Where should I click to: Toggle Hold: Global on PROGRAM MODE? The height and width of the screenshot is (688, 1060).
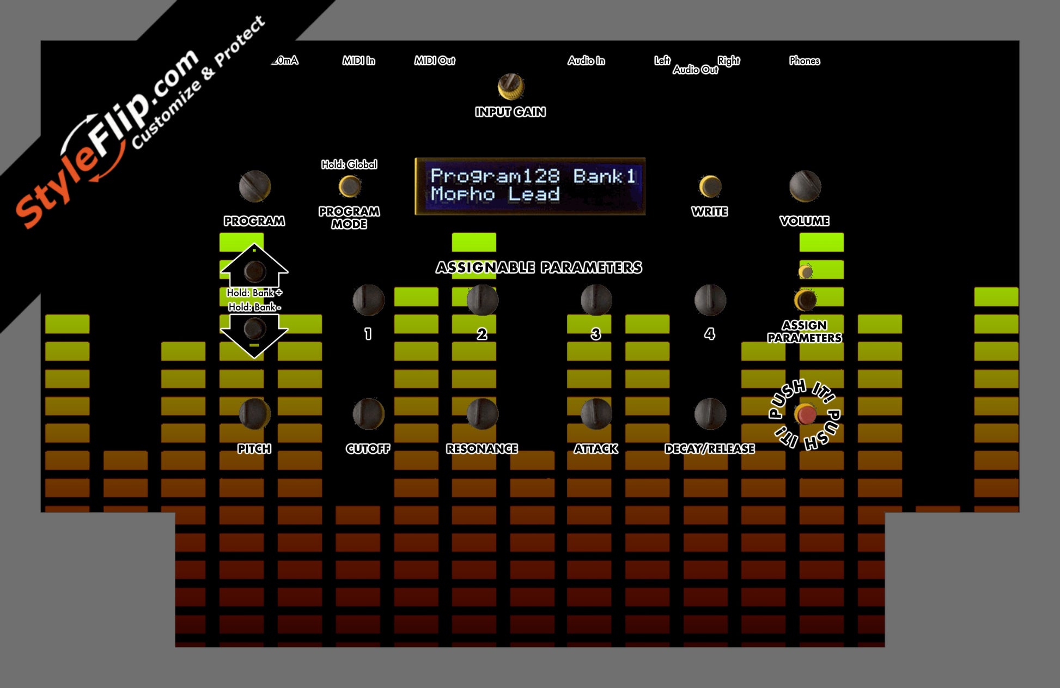pos(349,163)
